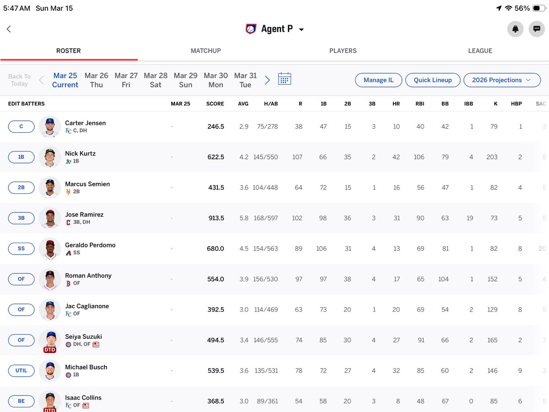Tap the 1B slot button for Nick Kurtz
The height and width of the screenshot is (412, 549).
(21, 157)
